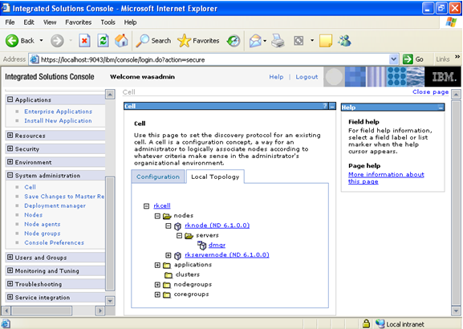Viewport: 463px width, 329px height.
Task: Collapse the rknode tree branch
Action: click(169, 225)
